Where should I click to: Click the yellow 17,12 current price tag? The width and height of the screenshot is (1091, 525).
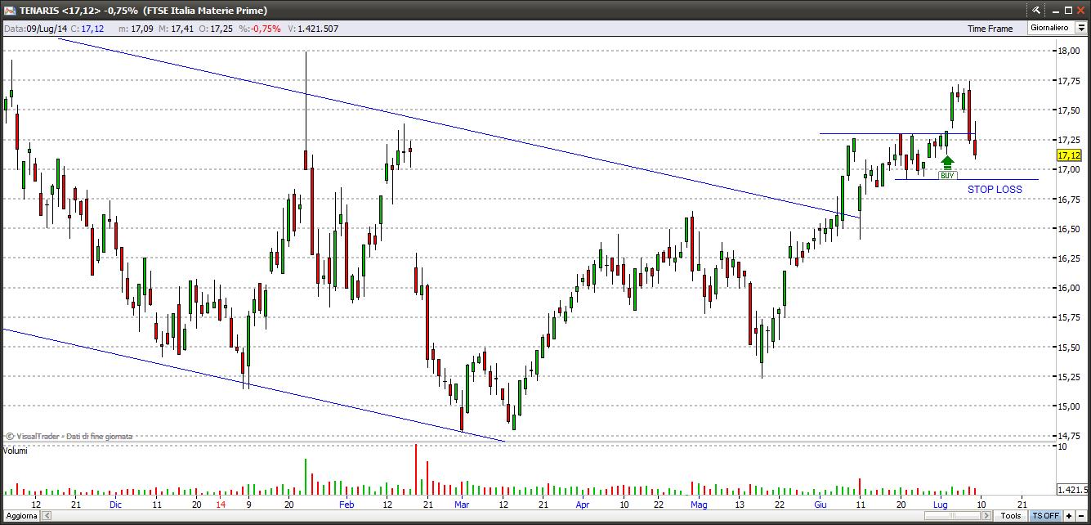(1068, 155)
